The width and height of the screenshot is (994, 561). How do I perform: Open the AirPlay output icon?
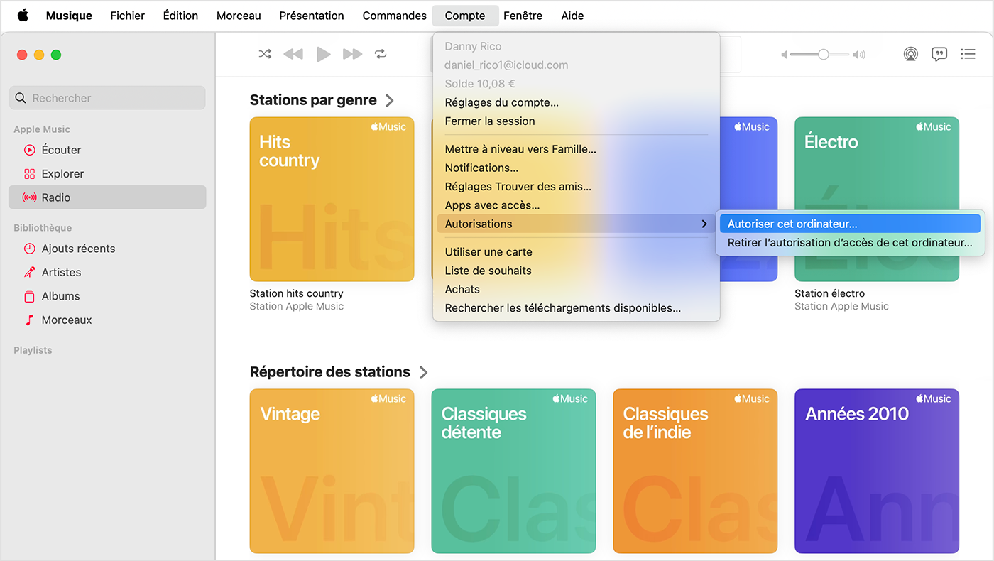[910, 54]
